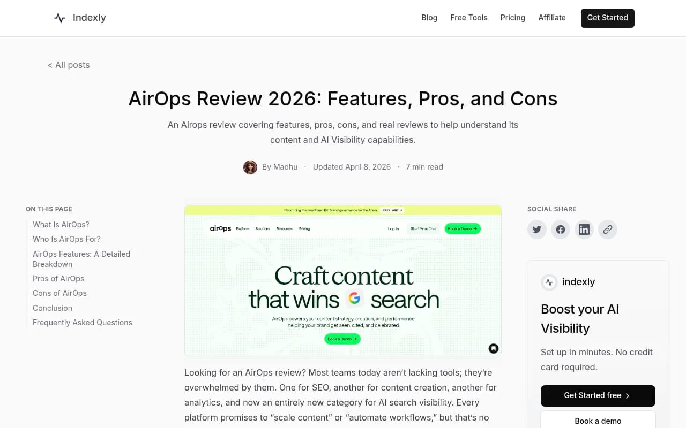
Task: Click the Indexly logo icon in header
Action: (x=59, y=18)
